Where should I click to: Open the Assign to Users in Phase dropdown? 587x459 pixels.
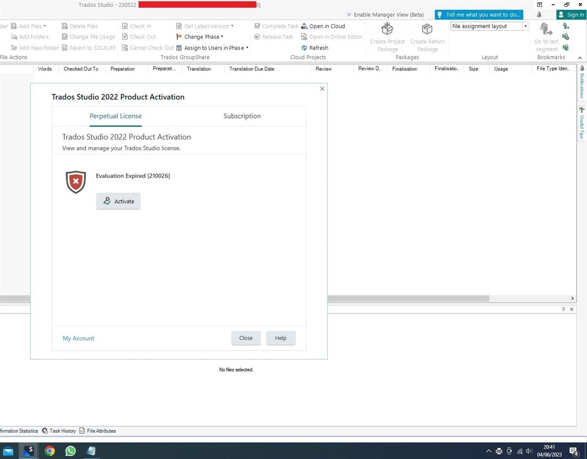247,47
